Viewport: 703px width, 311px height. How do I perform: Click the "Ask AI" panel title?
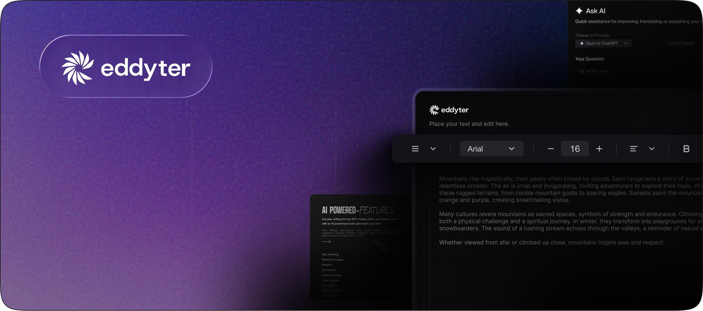tap(596, 11)
